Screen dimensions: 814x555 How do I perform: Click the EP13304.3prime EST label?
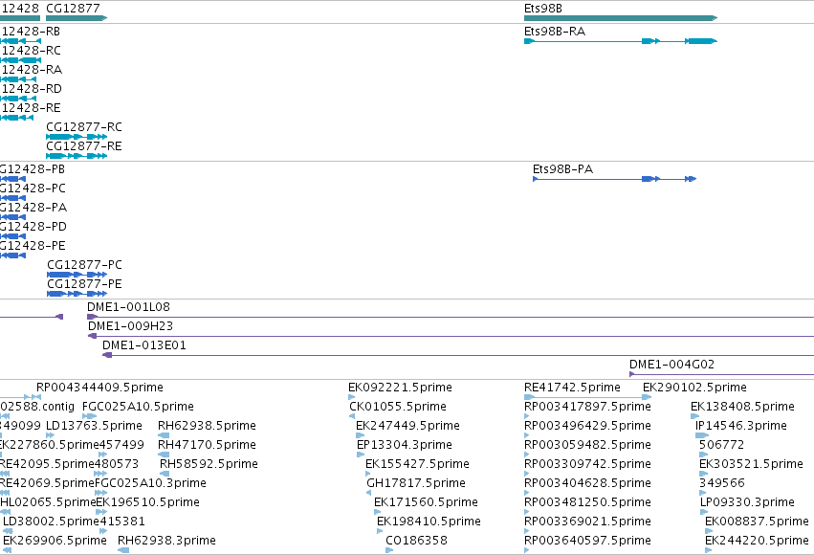coord(405,445)
